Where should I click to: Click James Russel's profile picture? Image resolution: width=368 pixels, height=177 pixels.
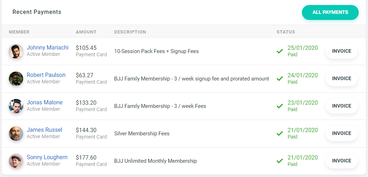(x=16, y=134)
